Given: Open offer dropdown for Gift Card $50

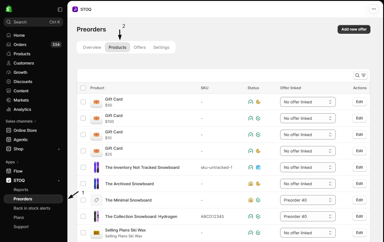Looking at the screenshot, I should [308, 102].
